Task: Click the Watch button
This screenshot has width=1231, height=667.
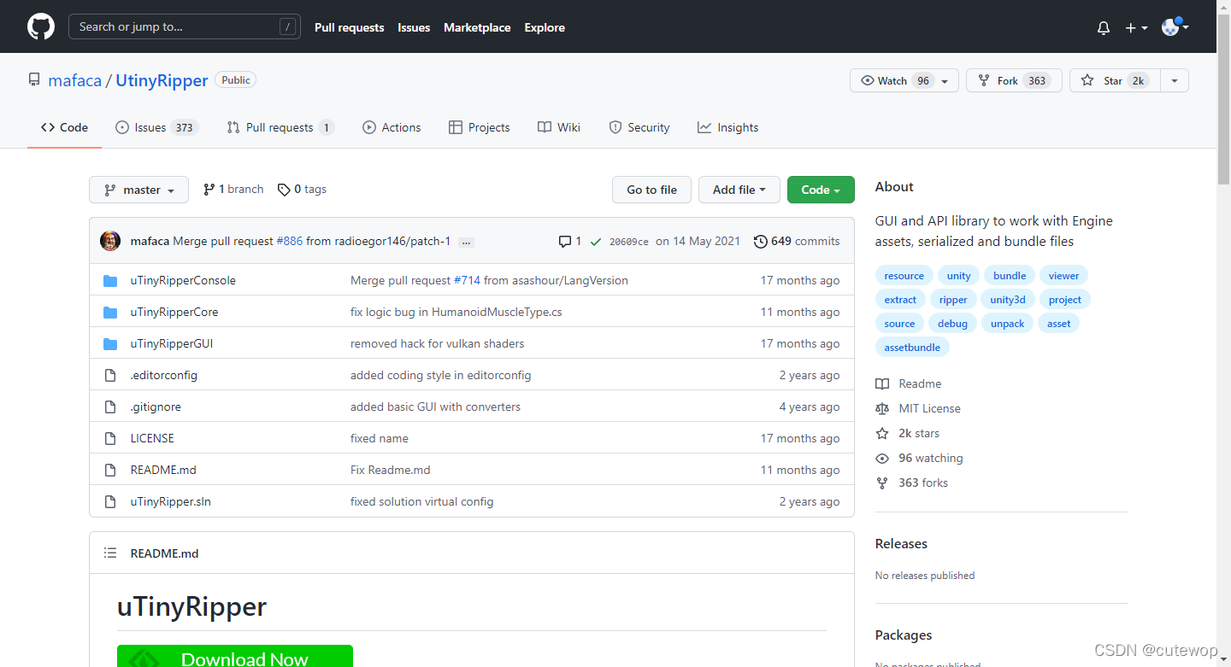Action: (904, 80)
